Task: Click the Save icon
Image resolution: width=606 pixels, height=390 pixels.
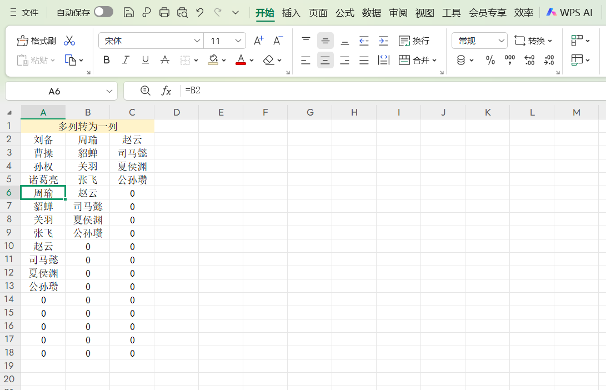Action: tap(128, 12)
